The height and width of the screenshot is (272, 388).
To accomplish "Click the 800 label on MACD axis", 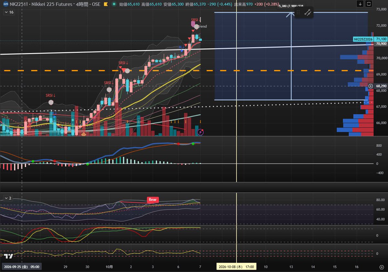I will pos(379,145).
